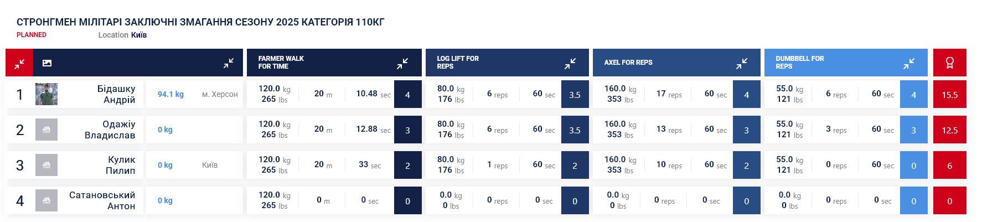Click Бідашку's 15.5 total points cell
Viewport: 982px width, 222px height.
[x=949, y=95]
